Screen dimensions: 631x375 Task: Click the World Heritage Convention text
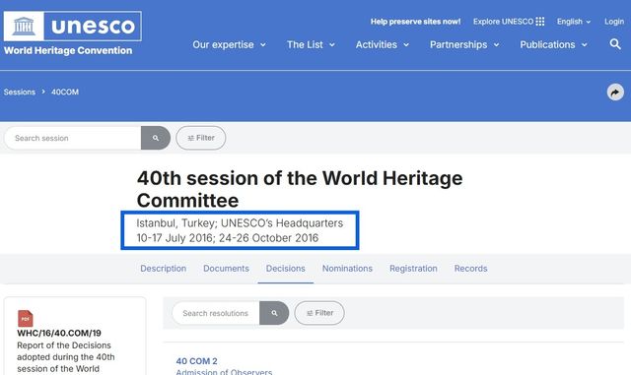(x=68, y=50)
